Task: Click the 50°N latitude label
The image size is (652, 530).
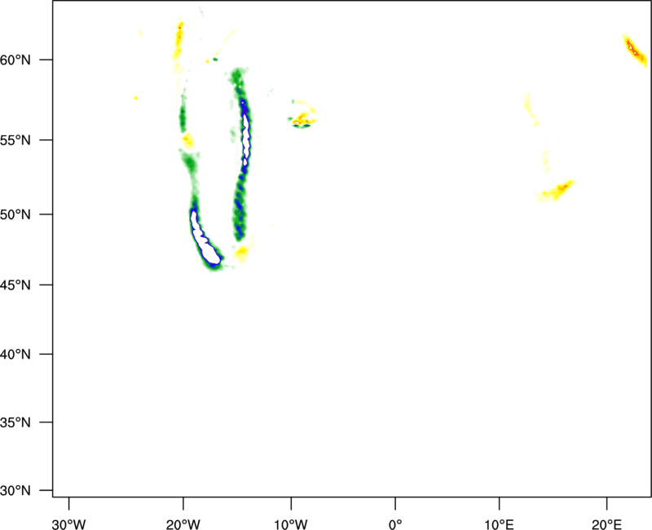Action: pyautogui.click(x=15, y=215)
